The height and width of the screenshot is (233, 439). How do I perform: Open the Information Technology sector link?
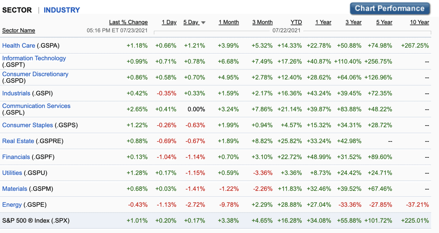34,58
